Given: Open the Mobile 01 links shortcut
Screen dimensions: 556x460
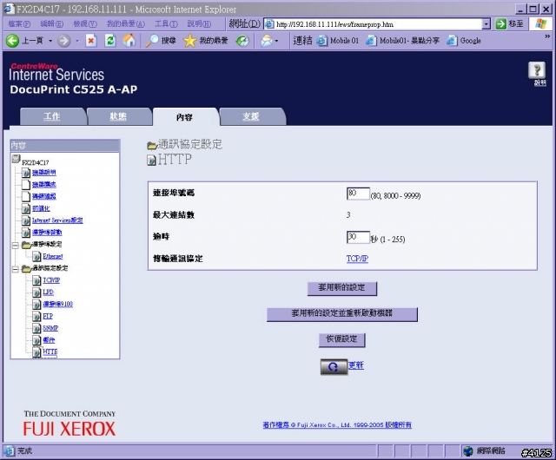Looking at the screenshot, I should tap(337, 41).
